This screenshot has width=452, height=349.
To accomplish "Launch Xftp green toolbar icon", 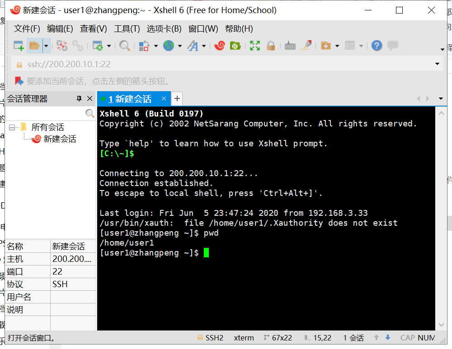I will click(235, 46).
